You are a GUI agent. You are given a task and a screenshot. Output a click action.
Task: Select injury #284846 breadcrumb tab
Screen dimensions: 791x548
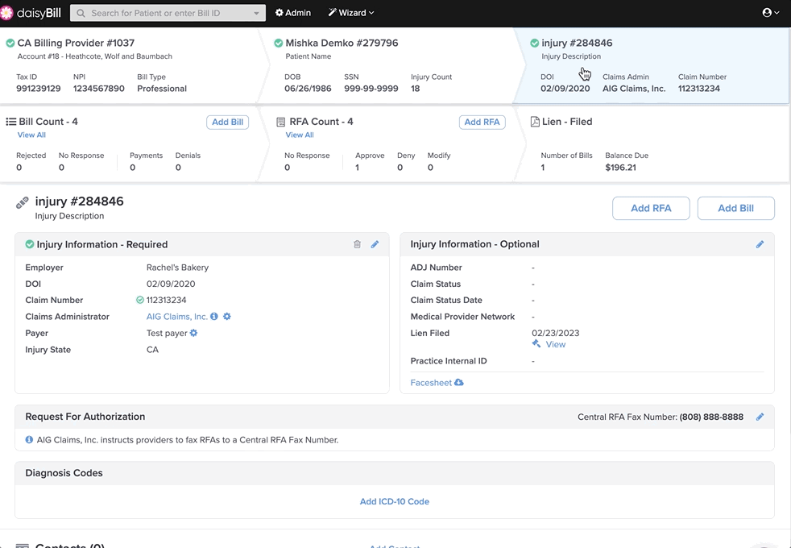[652, 65]
